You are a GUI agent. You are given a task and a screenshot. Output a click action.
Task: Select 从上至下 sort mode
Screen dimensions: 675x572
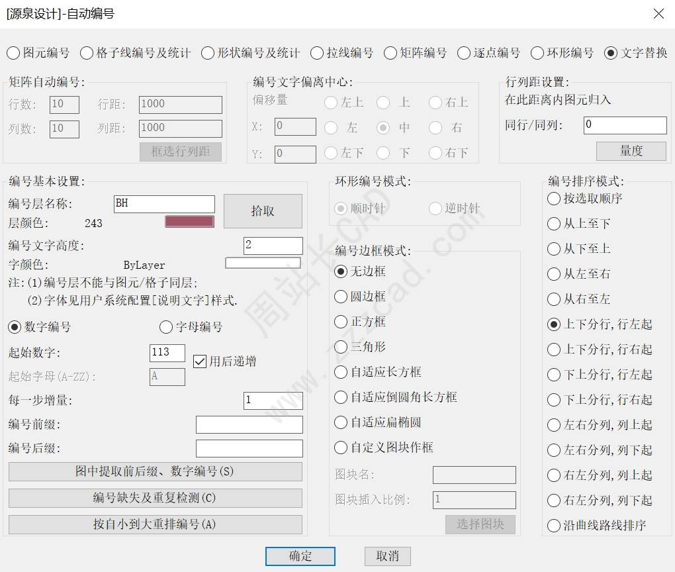click(x=578, y=224)
